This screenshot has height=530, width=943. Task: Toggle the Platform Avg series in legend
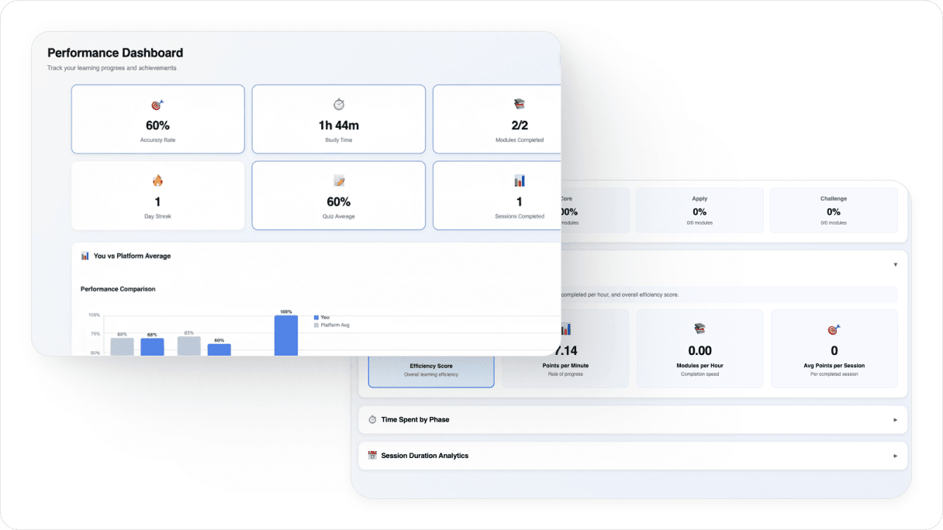(331, 325)
